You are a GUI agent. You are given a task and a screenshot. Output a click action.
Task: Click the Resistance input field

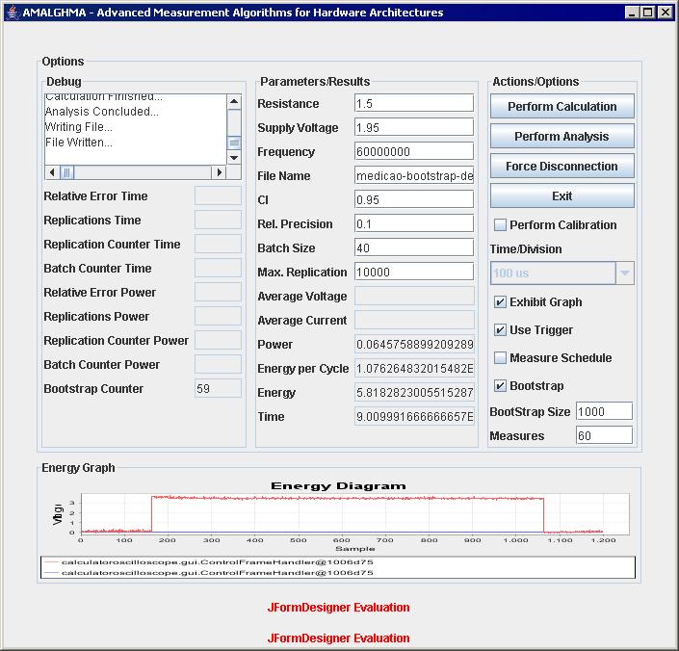(414, 103)
